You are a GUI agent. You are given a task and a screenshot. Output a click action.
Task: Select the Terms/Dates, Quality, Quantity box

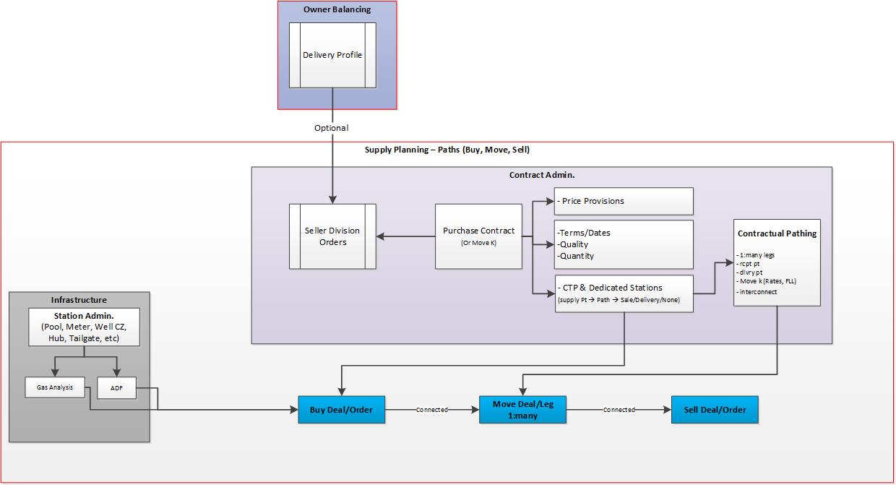(x=623, y=244)
